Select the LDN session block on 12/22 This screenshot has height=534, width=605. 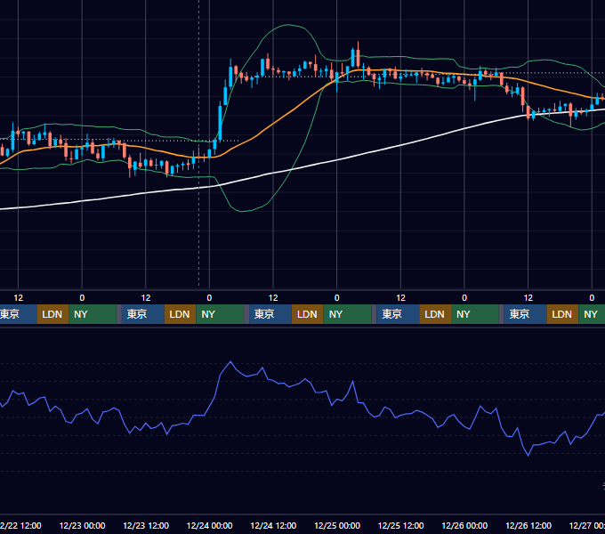[x=52, y=314]
